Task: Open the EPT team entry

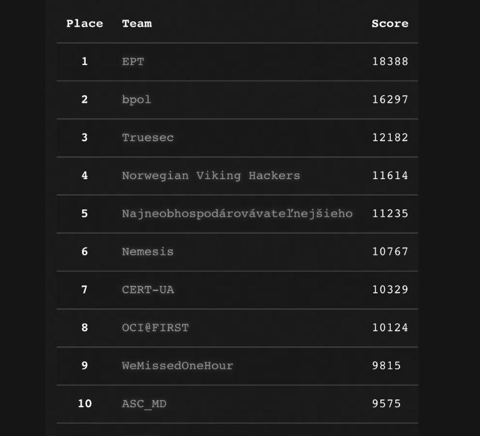Action: 133,61
